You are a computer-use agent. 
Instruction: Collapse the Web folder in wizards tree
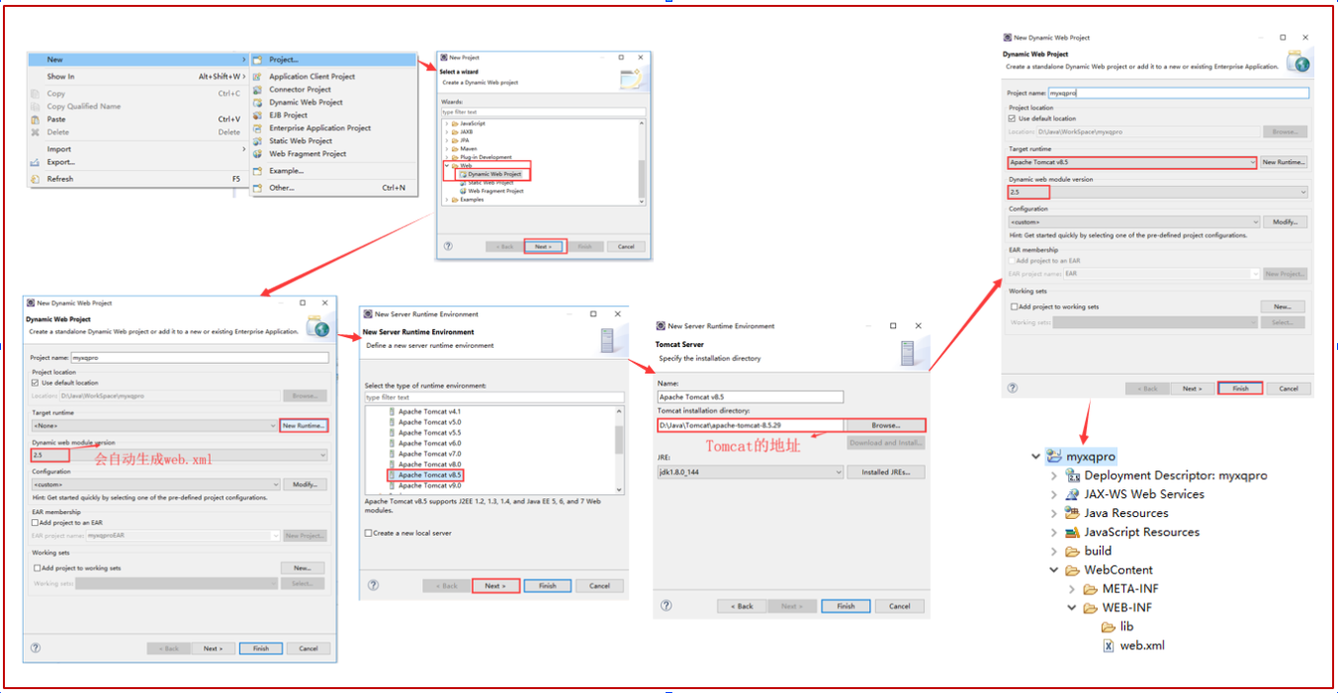446,166
